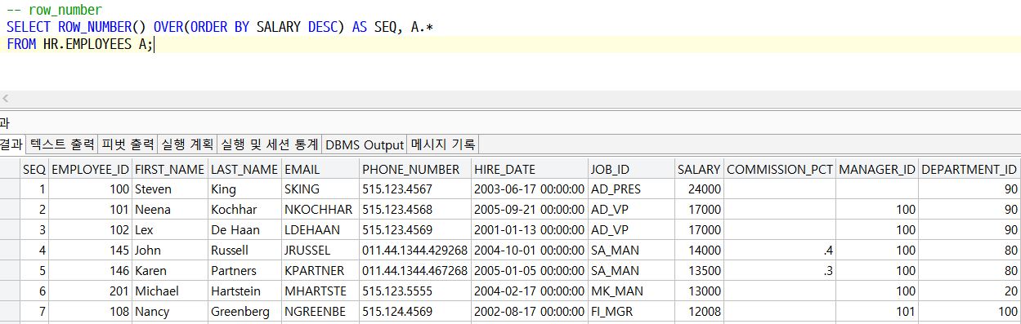Select the 실행 계획 tab

point(187,144)
